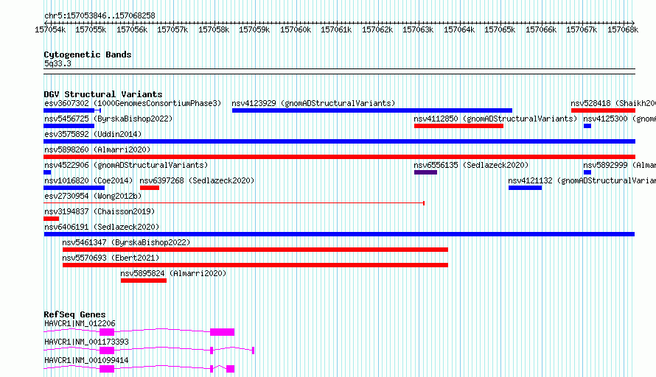Click the nsv6406191 full-width blue bar

coord(339,234)
